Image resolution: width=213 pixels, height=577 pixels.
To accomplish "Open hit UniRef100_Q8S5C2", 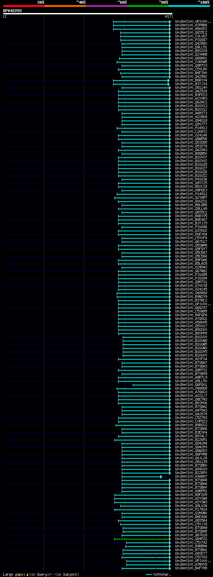I will tap(191, 32).
